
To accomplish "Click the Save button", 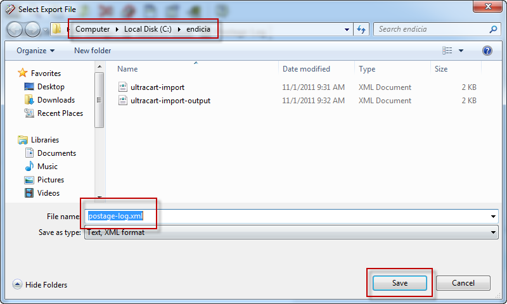I will [400, 283].
